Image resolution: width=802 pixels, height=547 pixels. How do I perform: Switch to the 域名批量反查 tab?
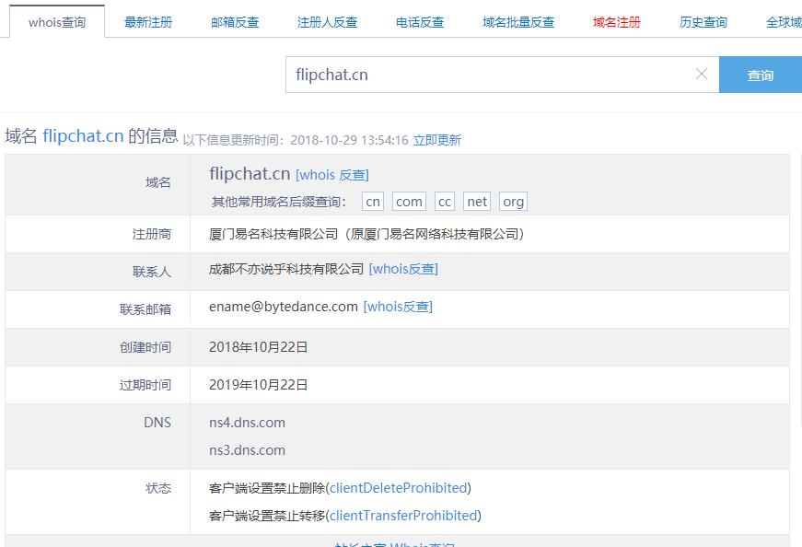518,22
